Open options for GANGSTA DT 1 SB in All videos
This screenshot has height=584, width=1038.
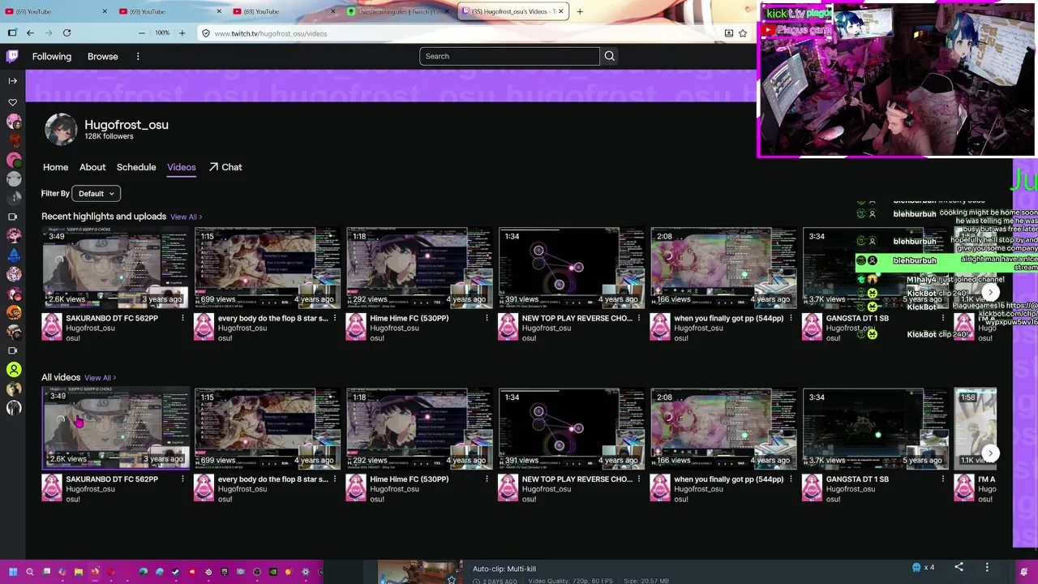(x=943, y=479)
